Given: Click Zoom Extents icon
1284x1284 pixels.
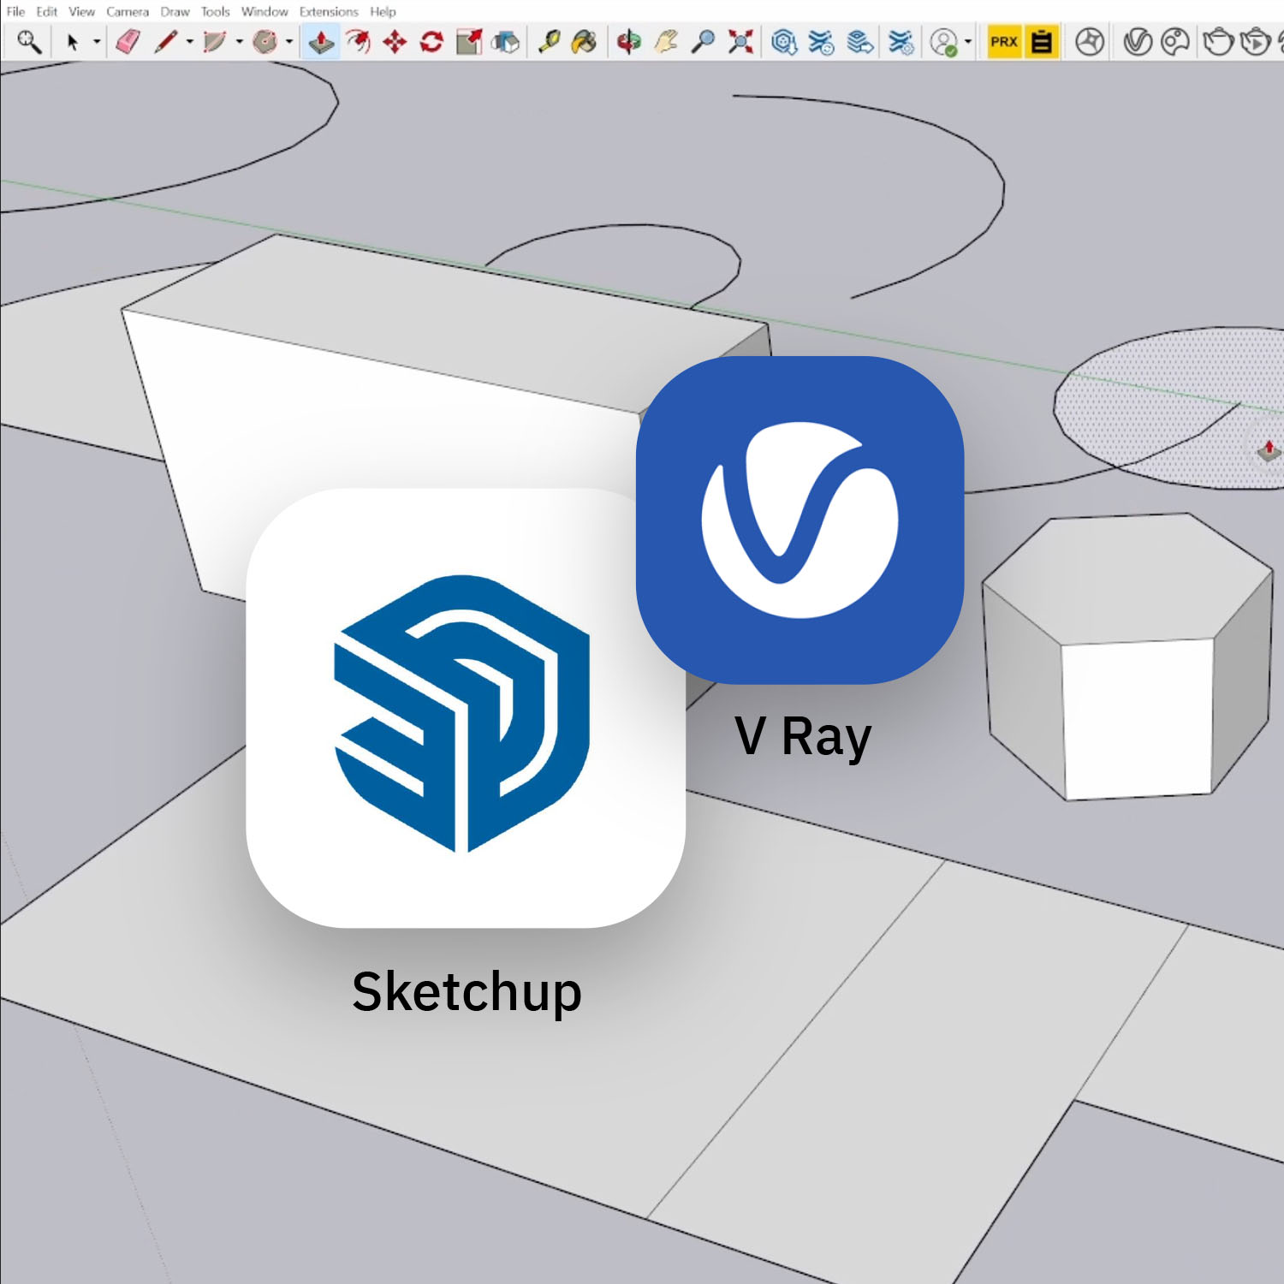Looking at the screenshot, I should click(x=740, y=41).
